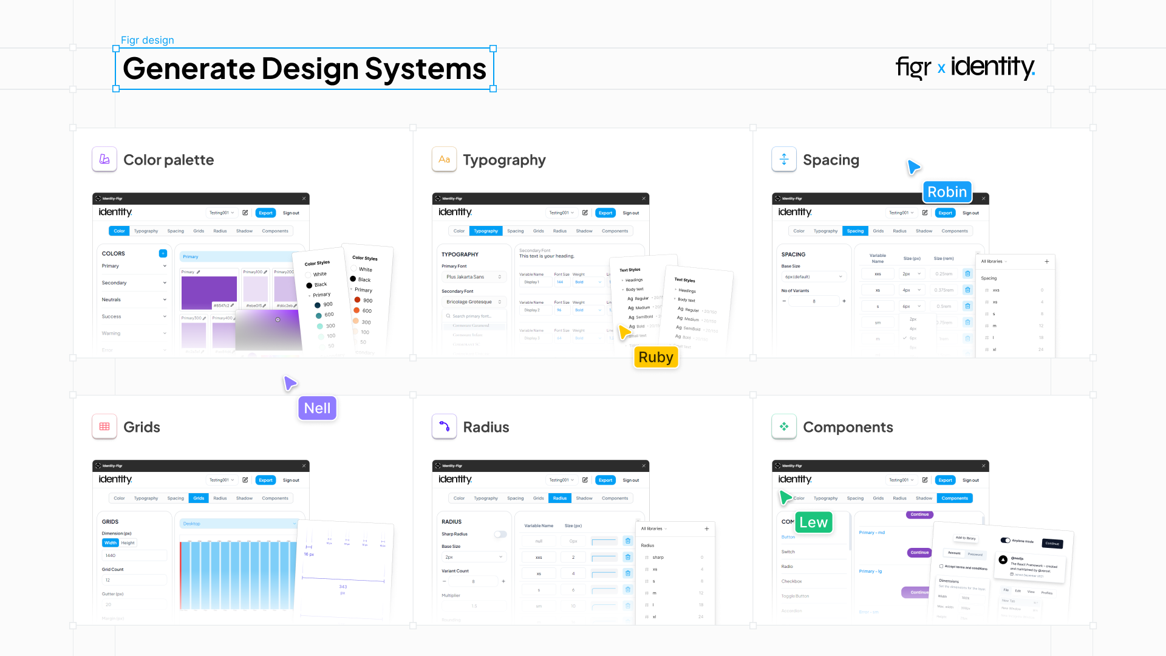Click the Color palette panel icon

click(x=103, y=159)
